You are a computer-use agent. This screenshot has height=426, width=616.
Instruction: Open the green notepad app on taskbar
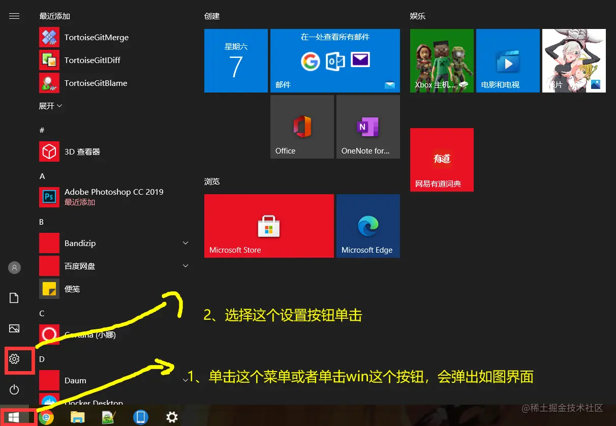coord(108,417)
